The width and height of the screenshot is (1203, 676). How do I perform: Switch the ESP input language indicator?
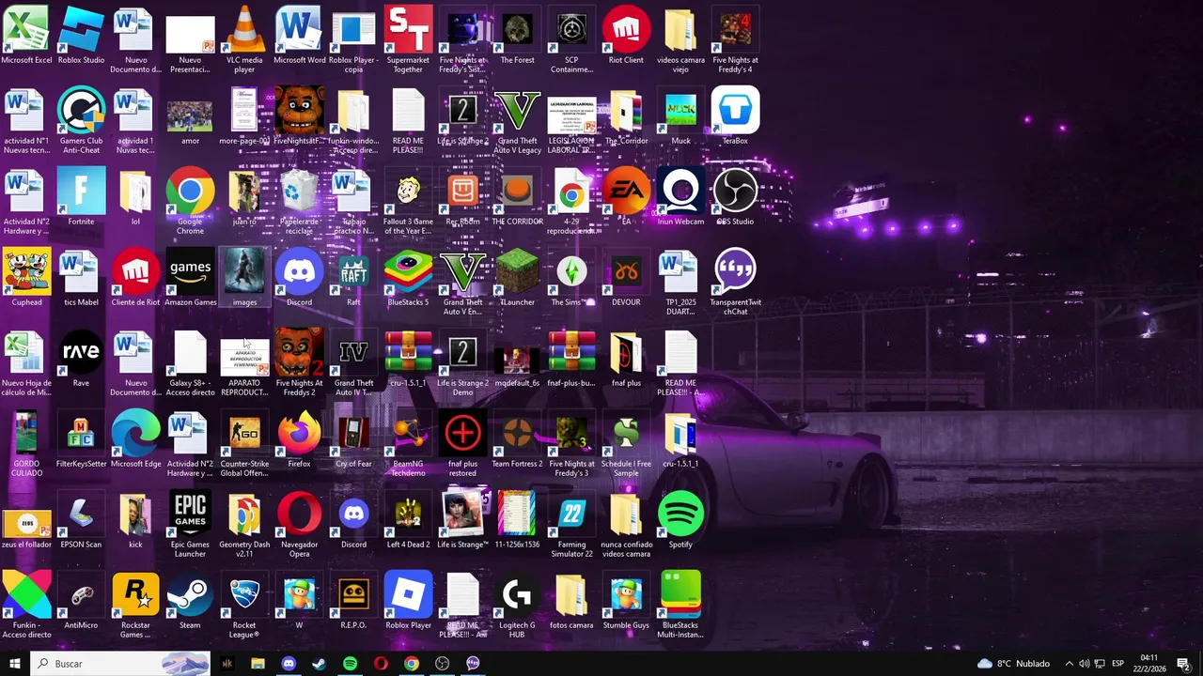(1117, 664)
